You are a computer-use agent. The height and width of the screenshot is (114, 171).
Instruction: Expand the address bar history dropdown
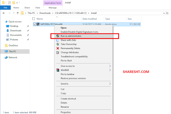click(164, 13)
